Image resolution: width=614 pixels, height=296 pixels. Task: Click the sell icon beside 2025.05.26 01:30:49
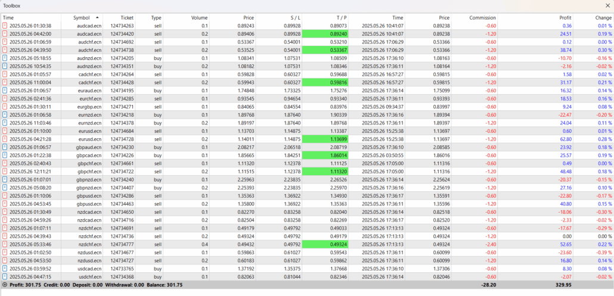(5, 212)
